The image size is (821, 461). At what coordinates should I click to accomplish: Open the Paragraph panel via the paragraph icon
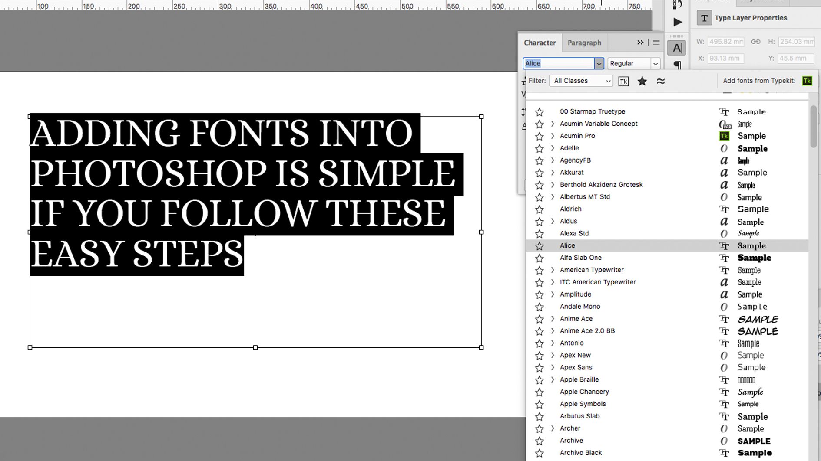676,64
